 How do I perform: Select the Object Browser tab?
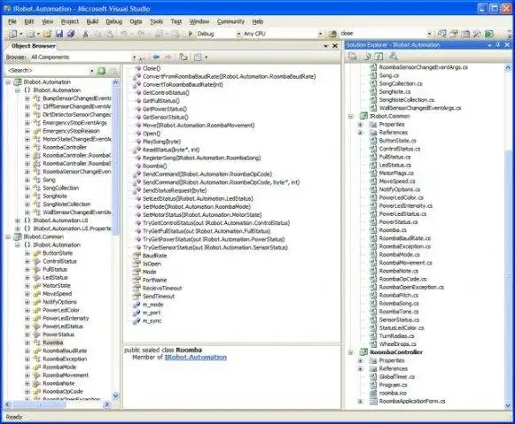33,46
